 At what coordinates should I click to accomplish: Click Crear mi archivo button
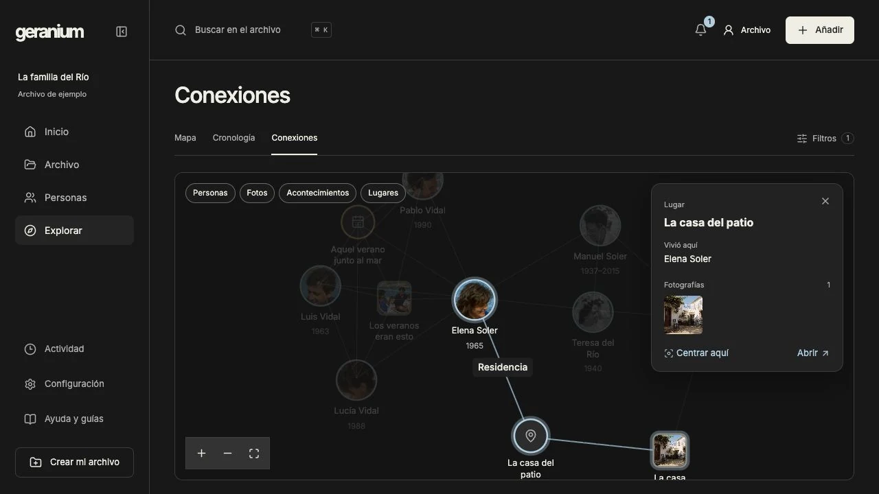coord(74,462)
